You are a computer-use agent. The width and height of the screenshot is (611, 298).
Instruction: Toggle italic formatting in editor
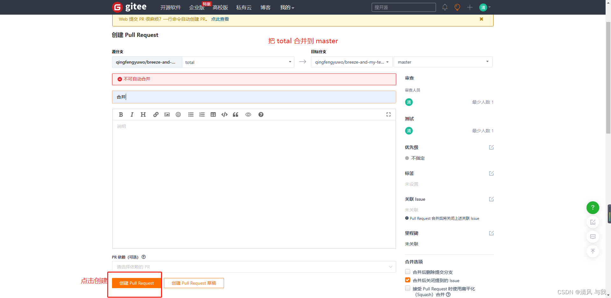132,114
